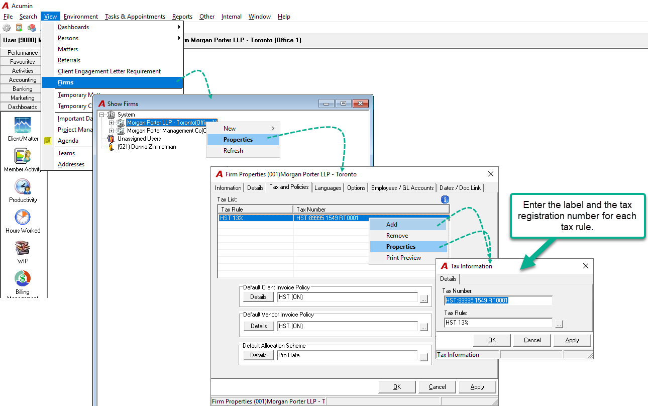Viewport: 648px width, 406px height.
Task: Click the Details tab in the Tax Information dialog
Action: (x=448, y=279)
